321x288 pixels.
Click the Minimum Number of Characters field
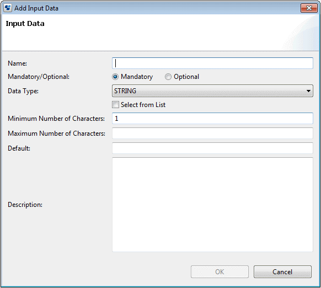point(212,119)
